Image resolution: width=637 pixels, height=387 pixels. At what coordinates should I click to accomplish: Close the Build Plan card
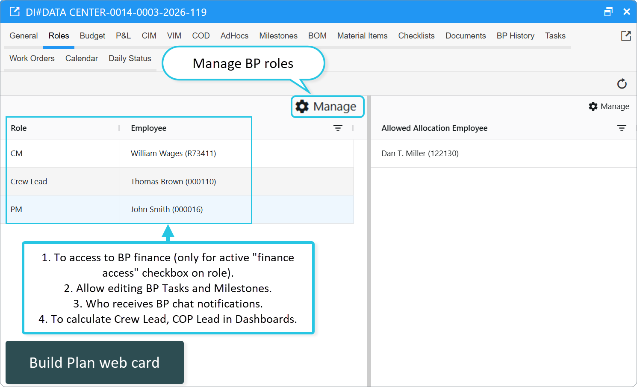[627, 12]
